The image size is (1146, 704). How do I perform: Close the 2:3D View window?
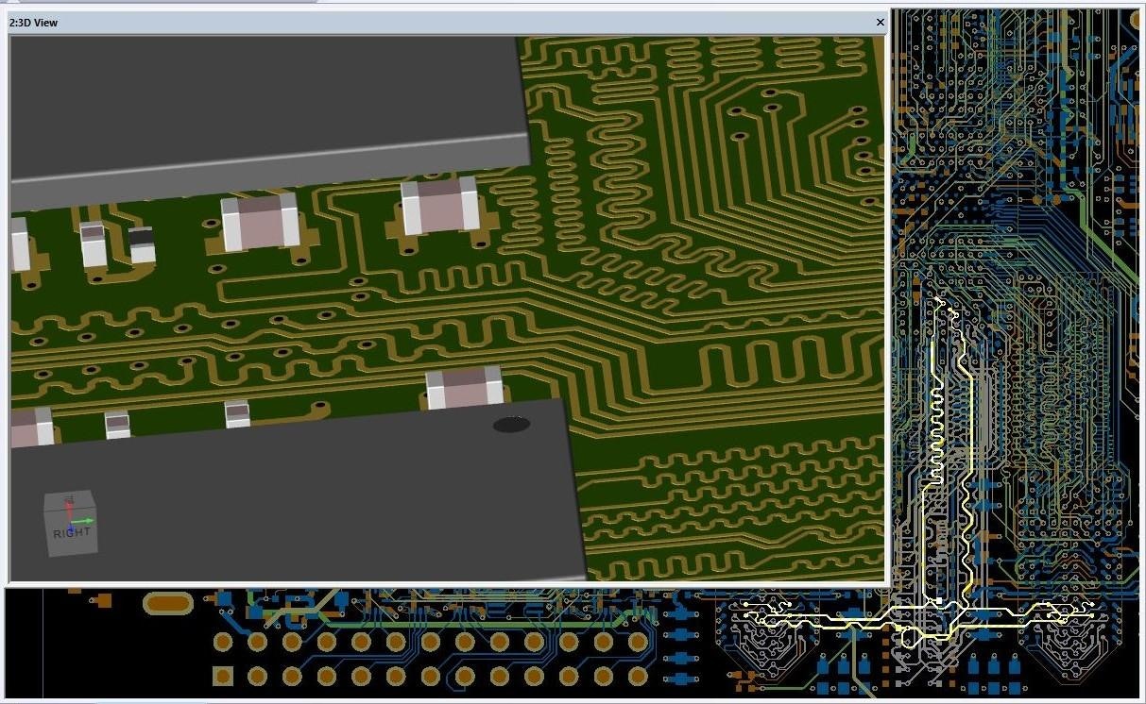[880, 22]
